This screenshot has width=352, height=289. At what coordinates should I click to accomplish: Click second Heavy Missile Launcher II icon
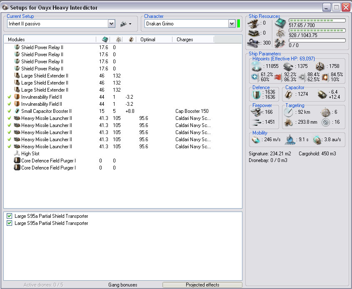click(17, 125)
